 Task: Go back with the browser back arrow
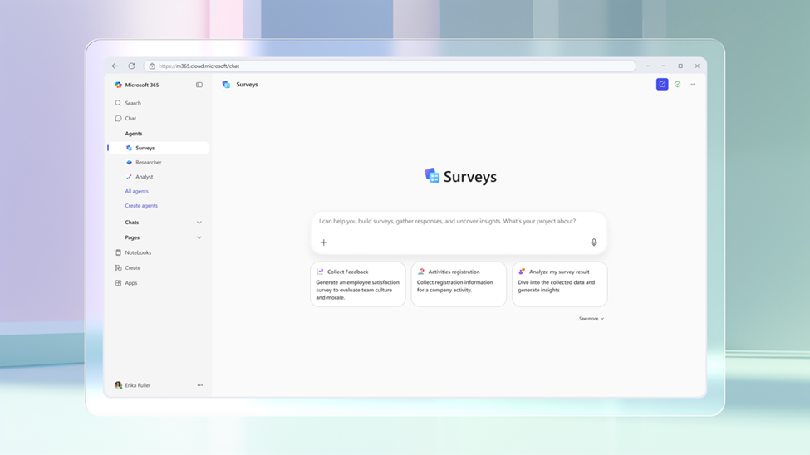[115, 66]
